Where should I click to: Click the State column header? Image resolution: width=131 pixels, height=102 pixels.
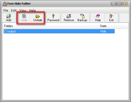pyautogui.click(x=103, y=26)
